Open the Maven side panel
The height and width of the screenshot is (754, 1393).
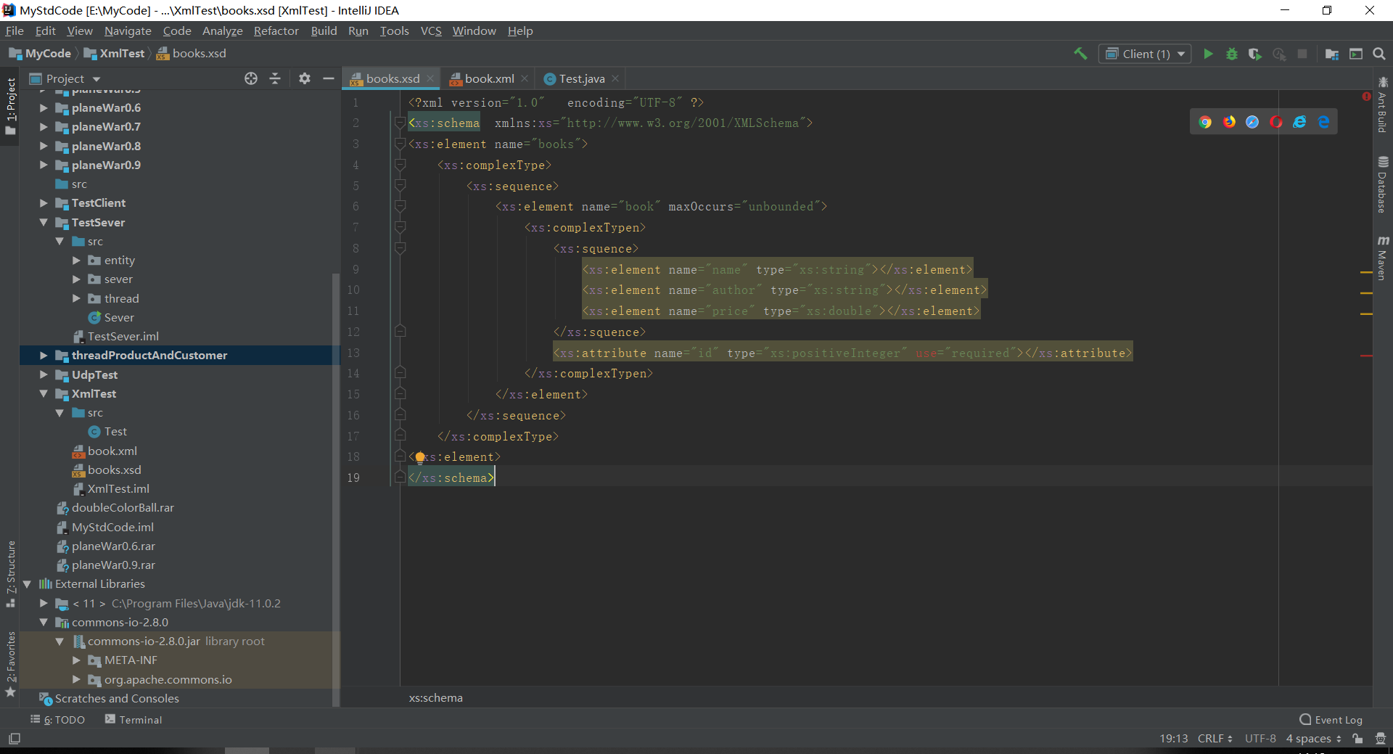[x=1383, y=257]
